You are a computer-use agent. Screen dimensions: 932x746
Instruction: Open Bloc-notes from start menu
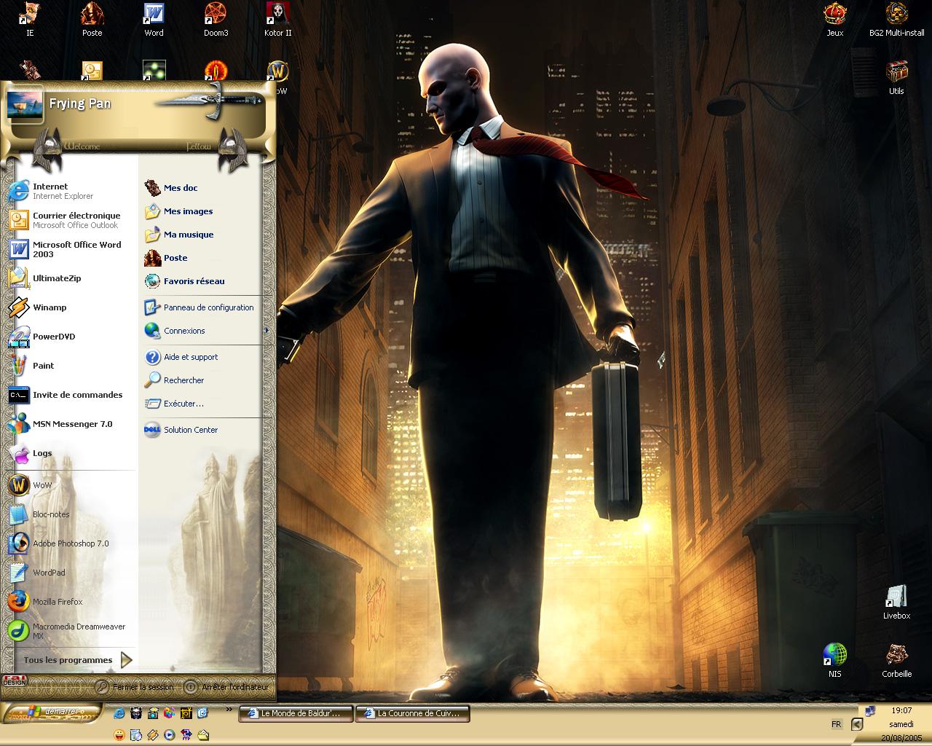tap(70, 514)
